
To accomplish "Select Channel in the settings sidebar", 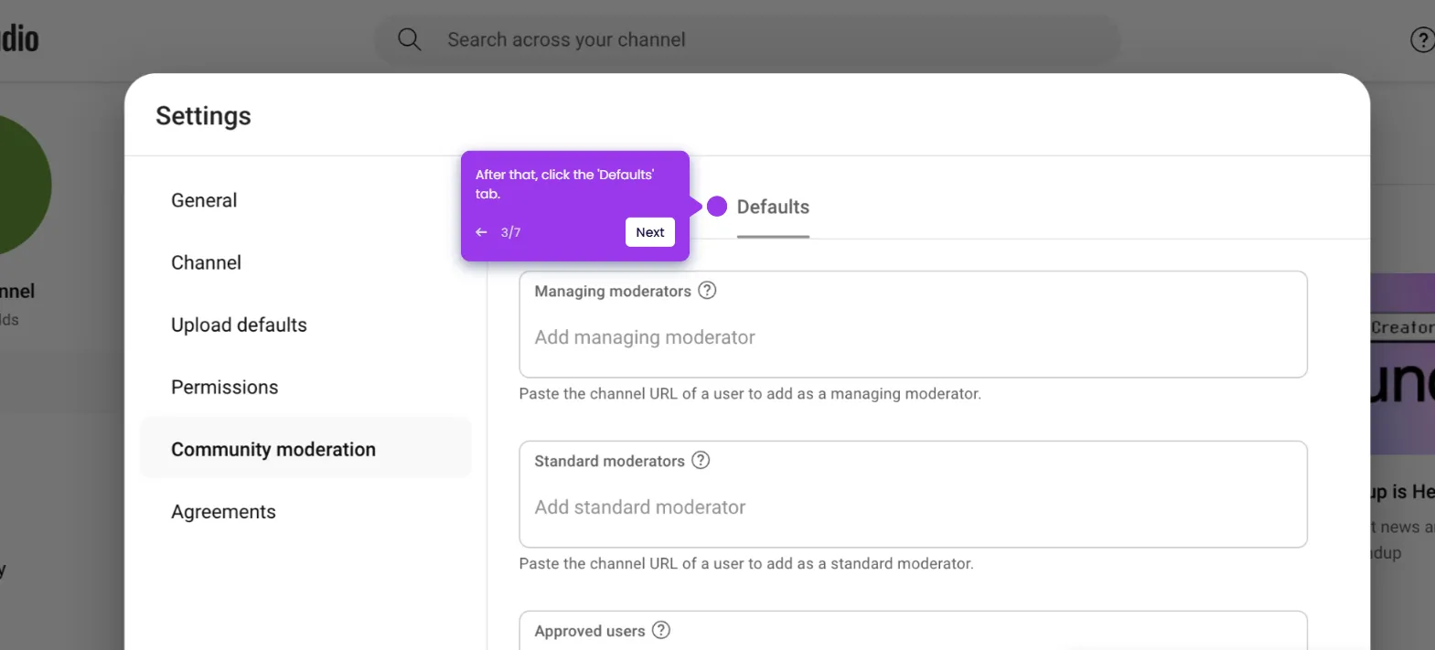I will 207,262.
